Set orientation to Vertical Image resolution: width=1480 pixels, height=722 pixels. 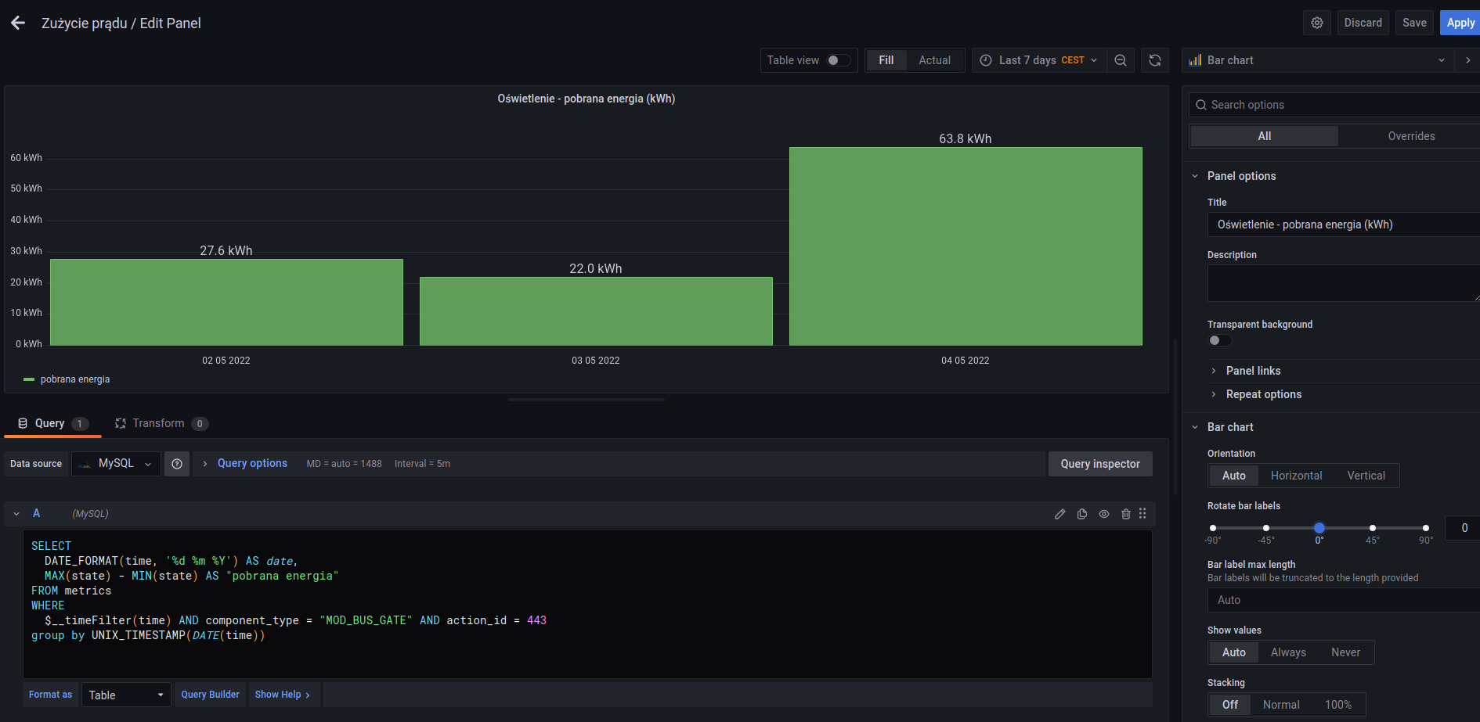[1366, 476]
